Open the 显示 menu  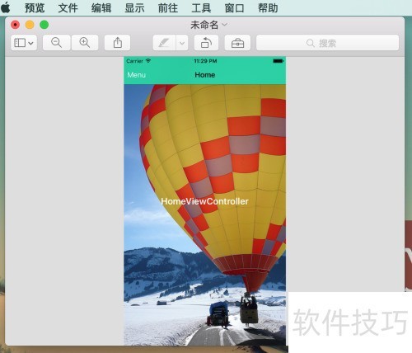point(134,7)
